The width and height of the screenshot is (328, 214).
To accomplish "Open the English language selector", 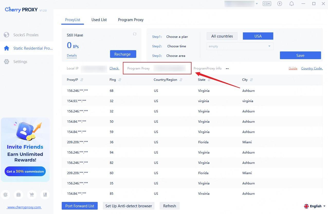I will 315,206.
